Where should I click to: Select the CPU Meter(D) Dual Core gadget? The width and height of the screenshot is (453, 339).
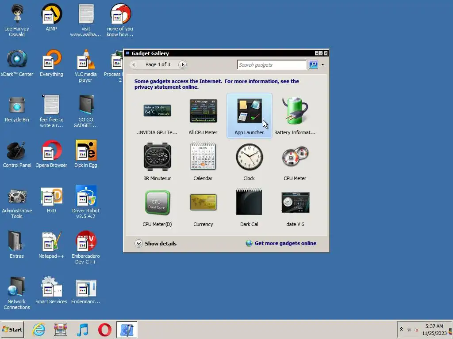(x=157, y=207)
